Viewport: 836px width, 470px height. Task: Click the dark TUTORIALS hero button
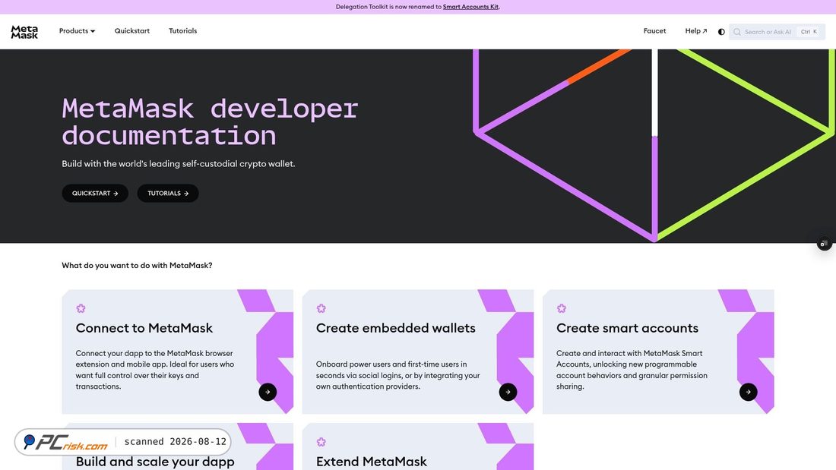[168, 194]
